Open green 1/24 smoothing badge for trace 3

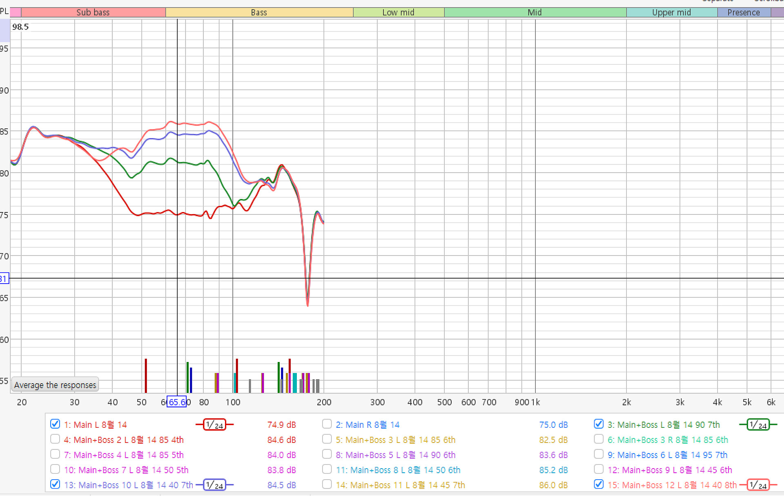coord(758,425)
